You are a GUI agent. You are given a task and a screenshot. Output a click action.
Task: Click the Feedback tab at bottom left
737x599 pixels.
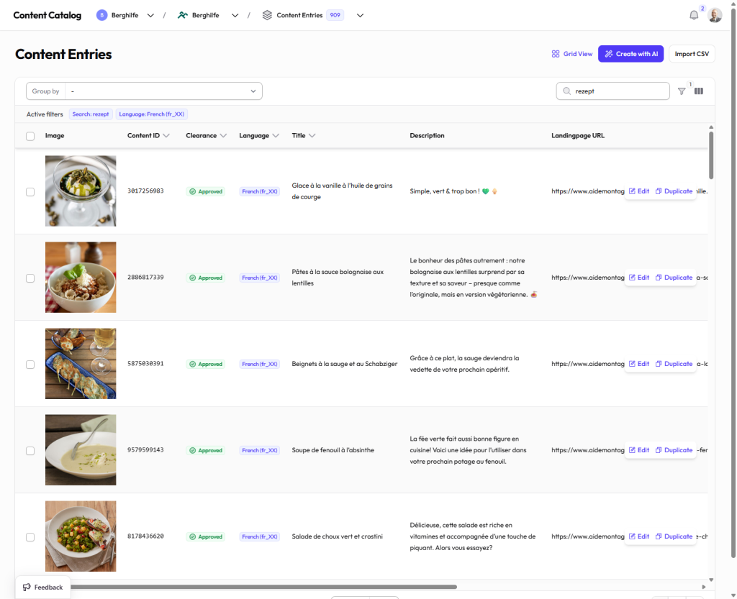tap(42, 587)
